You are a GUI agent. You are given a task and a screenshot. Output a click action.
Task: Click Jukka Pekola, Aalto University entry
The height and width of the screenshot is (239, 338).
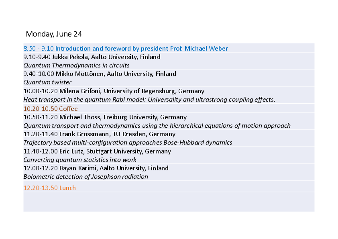(92, 57)
